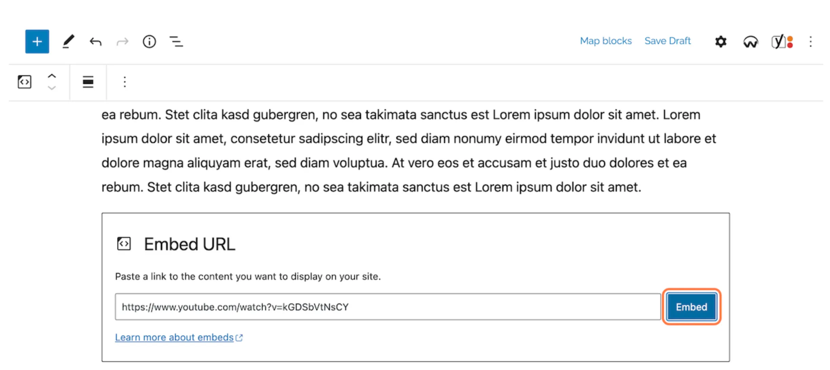
Task: Open the block toolbar more options menu
Action: pos(125,82)
